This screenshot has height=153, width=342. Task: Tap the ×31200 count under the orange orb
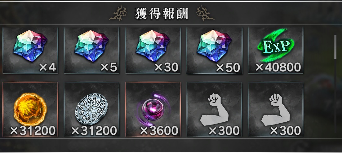[33, 131]
